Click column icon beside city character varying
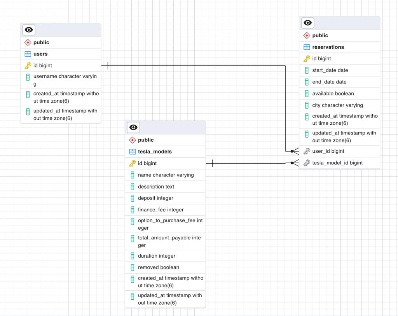 (x=307, y=105)
